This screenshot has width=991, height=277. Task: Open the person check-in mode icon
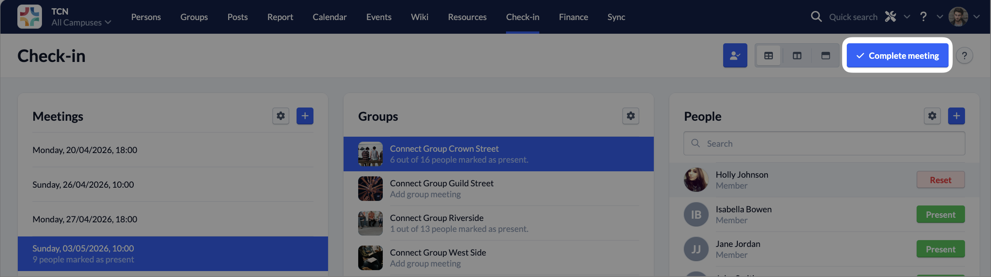[x=735, y=56]
